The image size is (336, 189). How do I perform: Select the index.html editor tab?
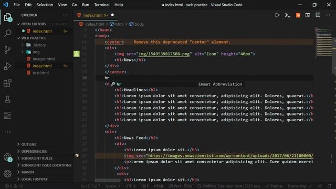96,15
